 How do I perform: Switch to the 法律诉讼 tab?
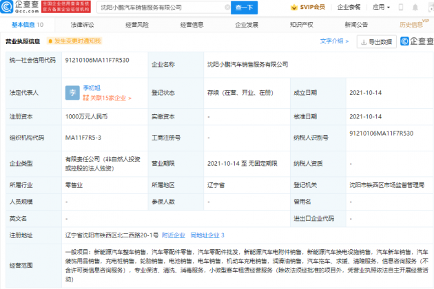tap(82, 24)
